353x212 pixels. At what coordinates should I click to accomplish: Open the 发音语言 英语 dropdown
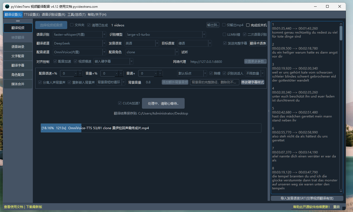click(141, 43)
